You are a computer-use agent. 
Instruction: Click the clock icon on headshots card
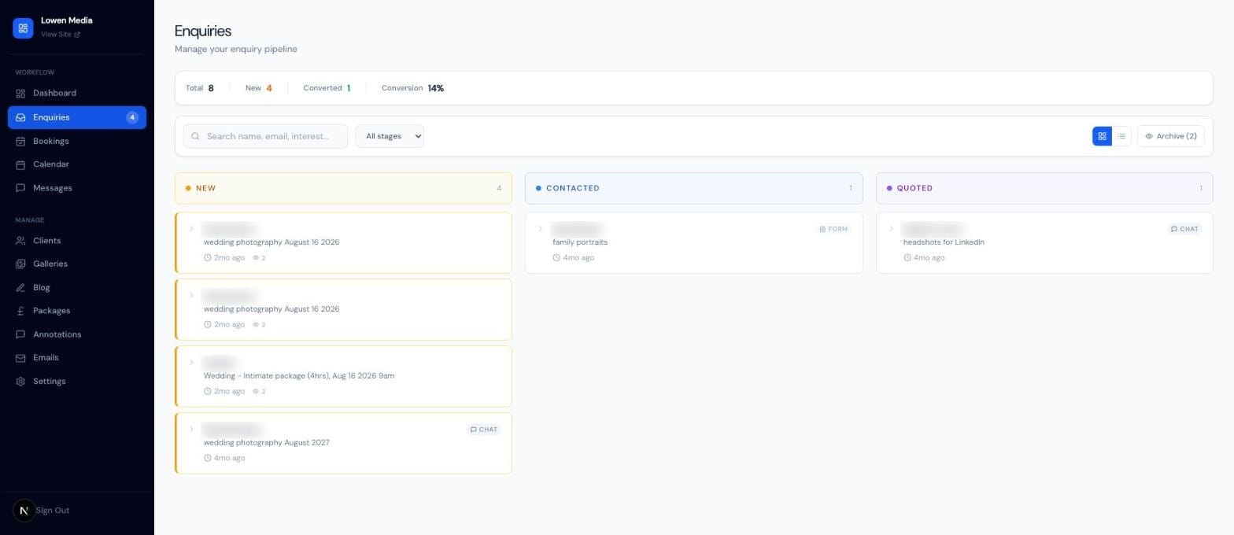(907, 258)
